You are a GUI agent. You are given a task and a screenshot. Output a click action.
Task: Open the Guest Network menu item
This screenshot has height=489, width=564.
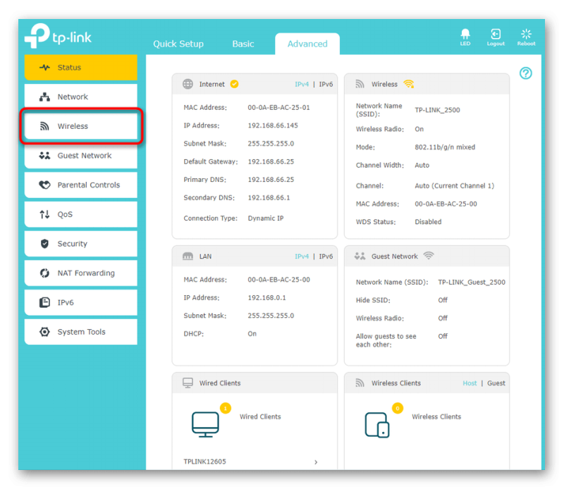(81, 156)
